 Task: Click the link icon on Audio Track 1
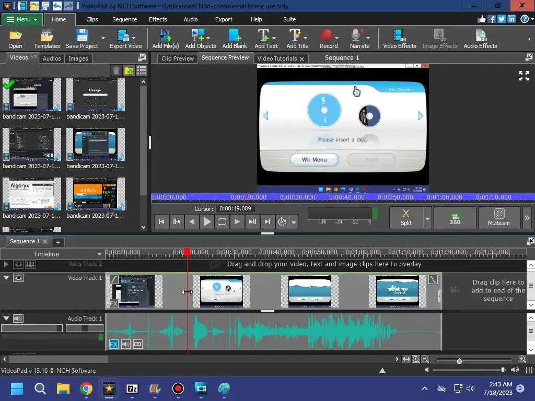(138, 344)
